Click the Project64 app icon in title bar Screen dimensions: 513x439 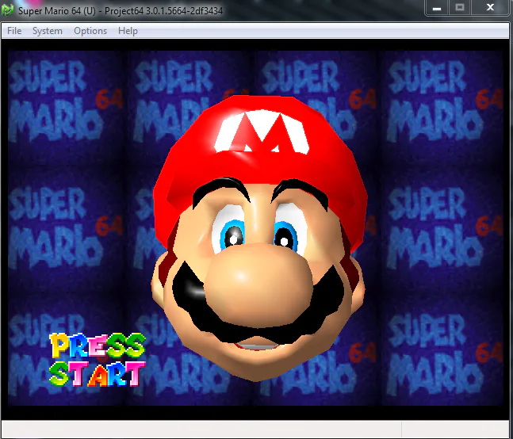click(7, 10)
